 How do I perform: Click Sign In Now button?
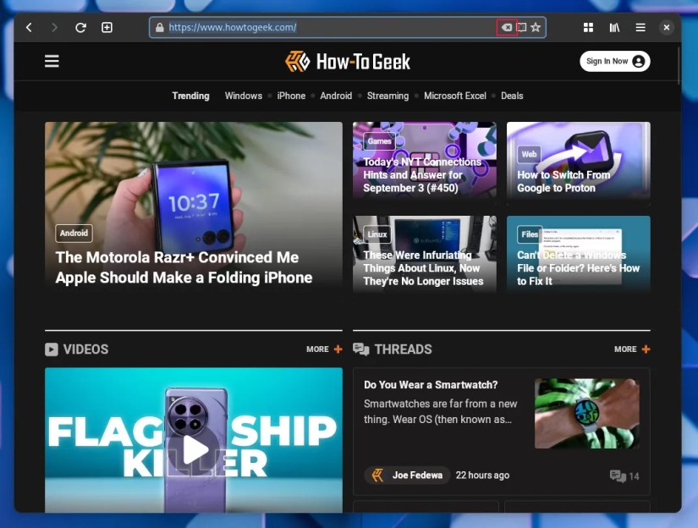click(x=615, y=61)
